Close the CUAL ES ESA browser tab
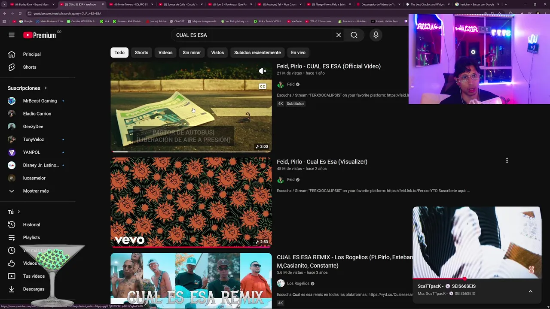 click(x=103, y=4)
